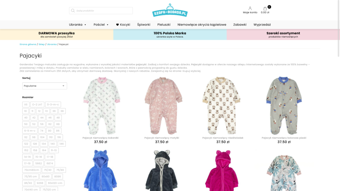This screenshot has width=340, height=191.
Task: Click the Szafa-Bobasa.pl logo
Action: [170, 10]
